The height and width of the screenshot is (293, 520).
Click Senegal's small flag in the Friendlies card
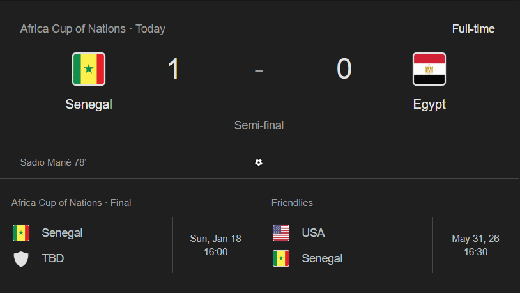[x=281, y=258]
